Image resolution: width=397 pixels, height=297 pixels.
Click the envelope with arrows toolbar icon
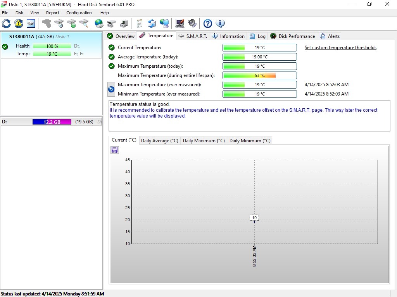coord(152,24)
